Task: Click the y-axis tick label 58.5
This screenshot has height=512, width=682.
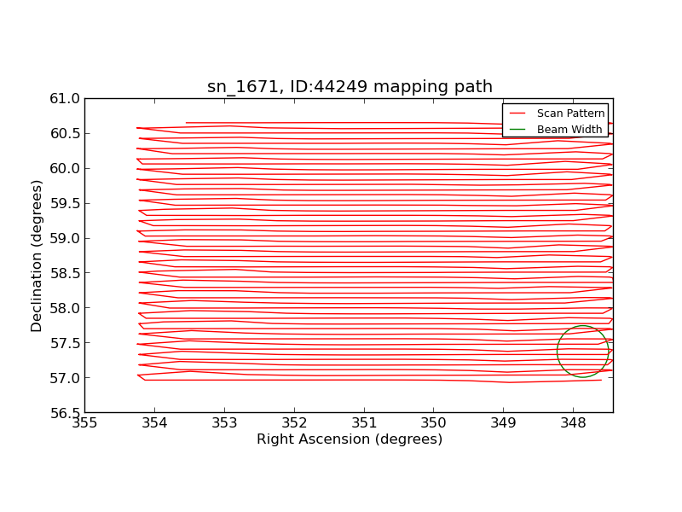Action: tap(65, 273)
